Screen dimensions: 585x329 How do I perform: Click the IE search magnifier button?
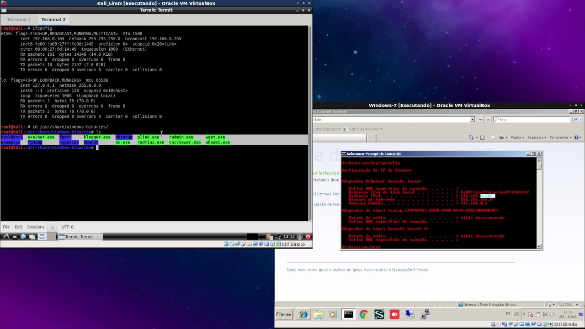pos(575,119)
